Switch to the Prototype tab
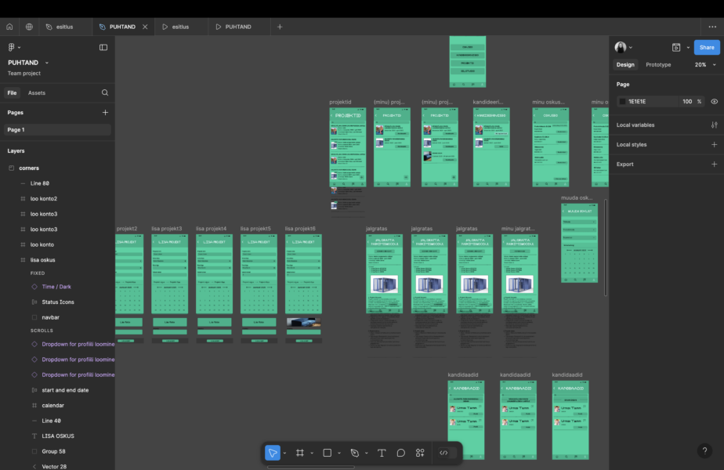Viewport: 724px width, 470px height. [658, 65]
